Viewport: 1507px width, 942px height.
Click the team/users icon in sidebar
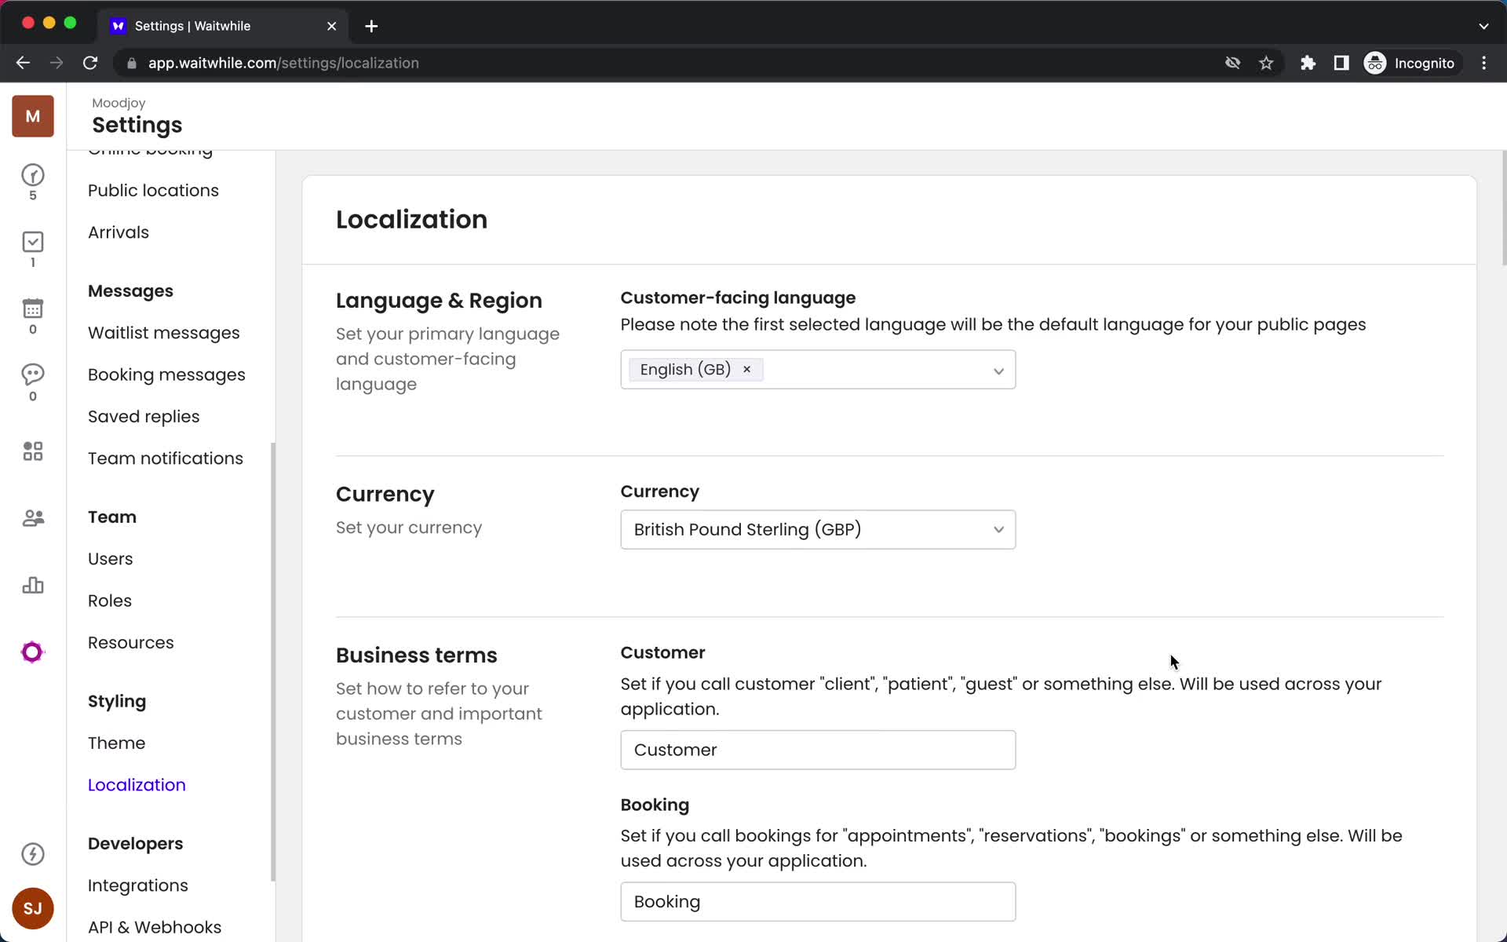click(32, 519)
